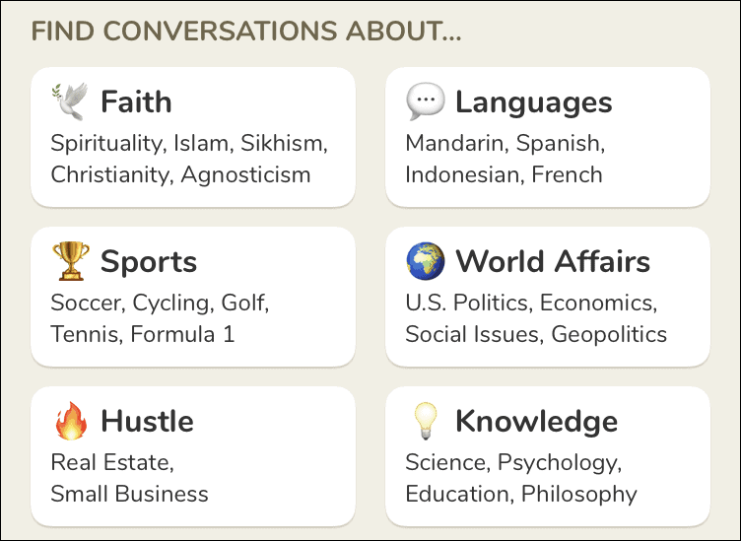Open the Faith topic card
Screen dimensions: 741x541
pos(193,137)
